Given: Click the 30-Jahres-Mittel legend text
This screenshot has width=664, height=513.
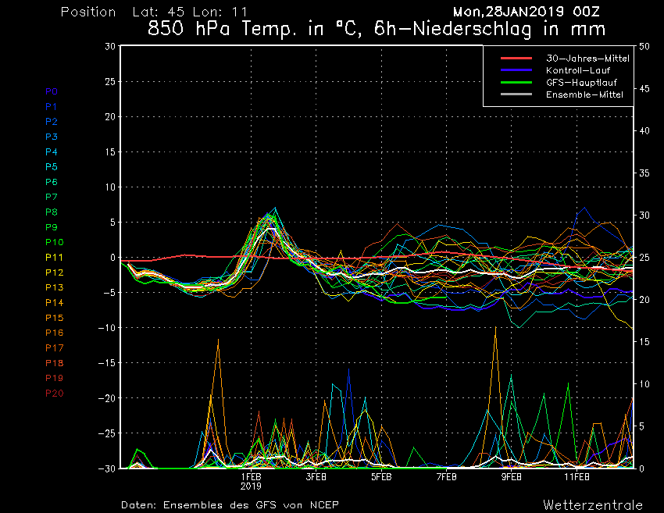Looking at the screenshot, I should 587,59.
